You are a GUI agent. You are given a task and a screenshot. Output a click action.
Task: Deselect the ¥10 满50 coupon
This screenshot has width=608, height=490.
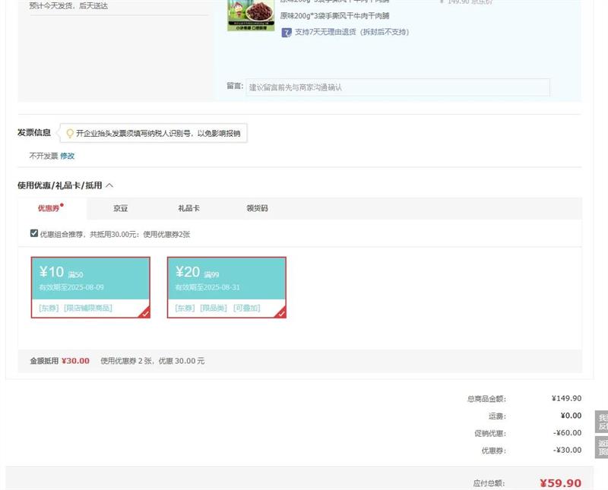(90, 281)
